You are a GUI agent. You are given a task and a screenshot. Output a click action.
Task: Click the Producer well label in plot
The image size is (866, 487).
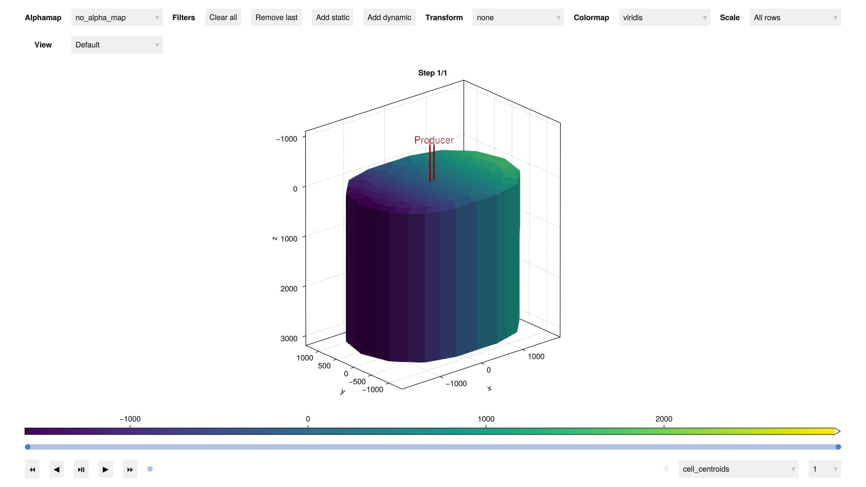(434, 140)
